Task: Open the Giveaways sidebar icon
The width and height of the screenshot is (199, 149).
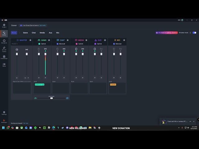Action: point(4,57)
